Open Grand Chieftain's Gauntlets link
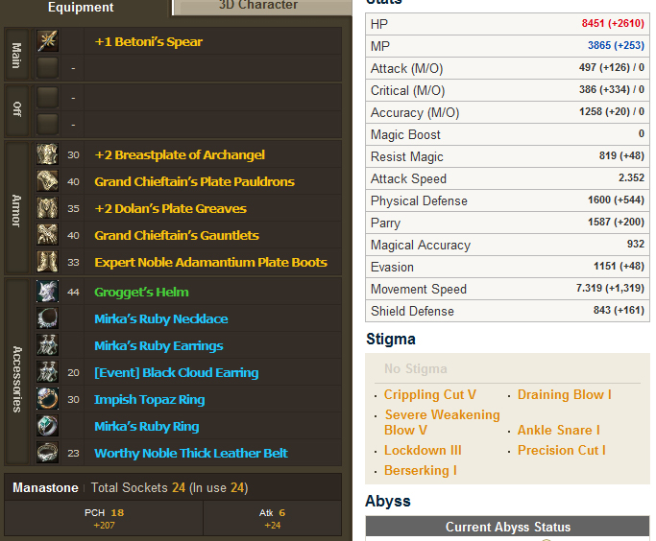This screenshot has height=541, width=656. pyautogui.click(x=177, y=235)
